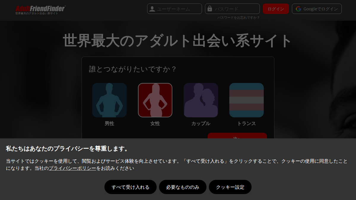The image size is (356, 200).
Task: Click the 世界最大のアダルト出会い系サイト headline
Action: click(178, 41)
